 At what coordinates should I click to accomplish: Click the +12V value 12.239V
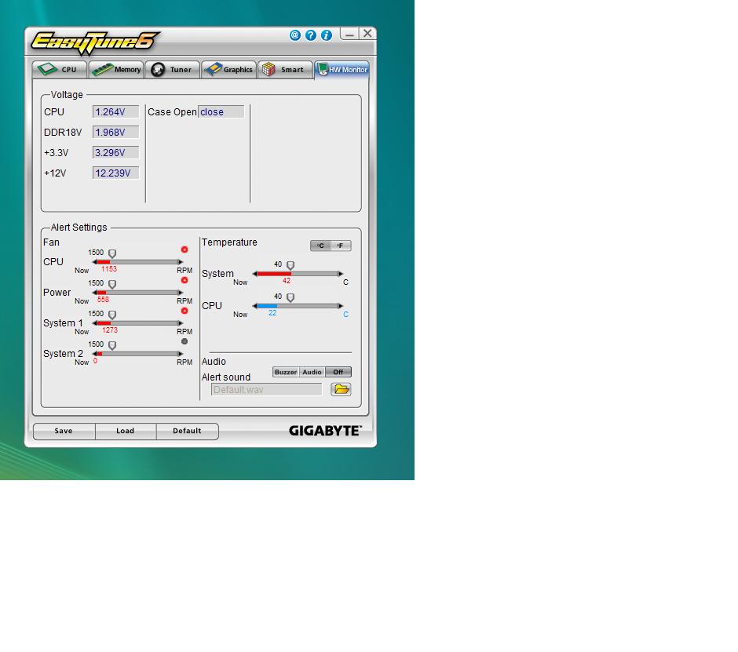tap(115, 173)
